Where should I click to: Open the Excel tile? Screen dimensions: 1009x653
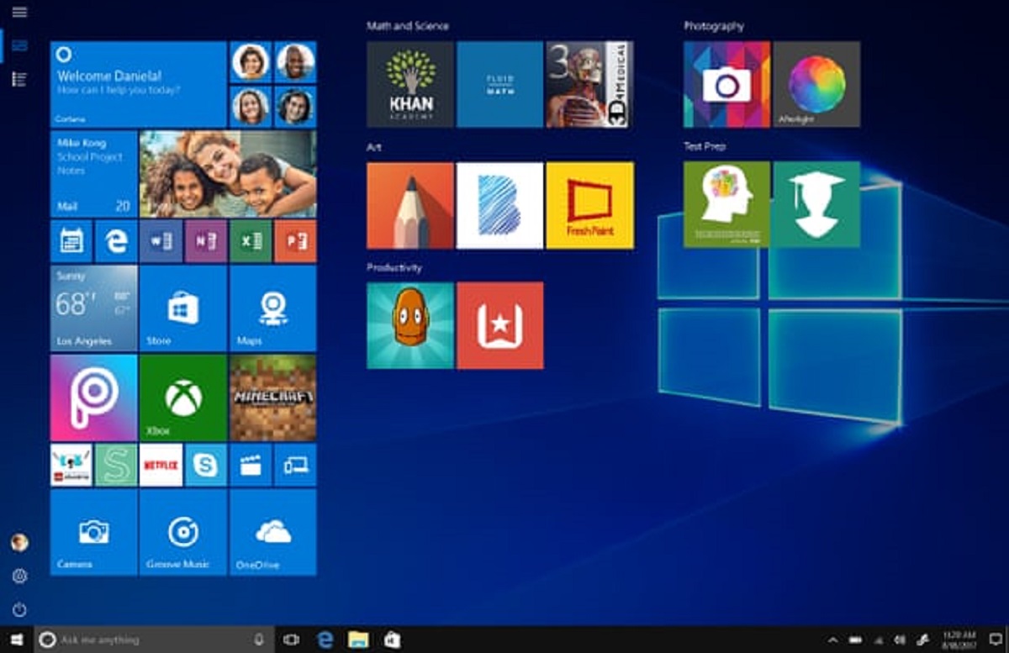pyautogui.click(x=251, y=241)
